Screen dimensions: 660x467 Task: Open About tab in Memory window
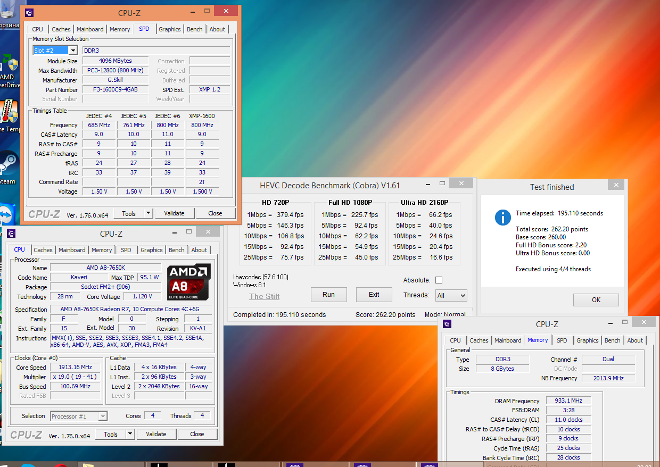[x=635, y=340]
